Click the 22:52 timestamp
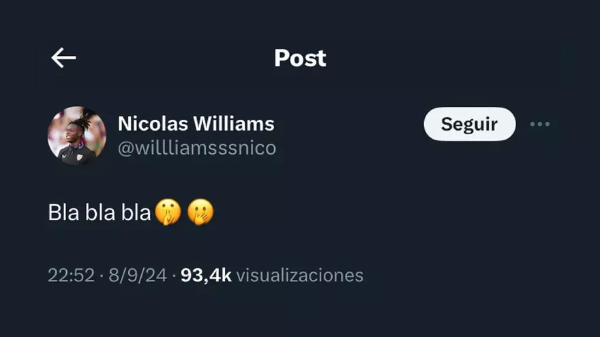 (x=71, y=276)
